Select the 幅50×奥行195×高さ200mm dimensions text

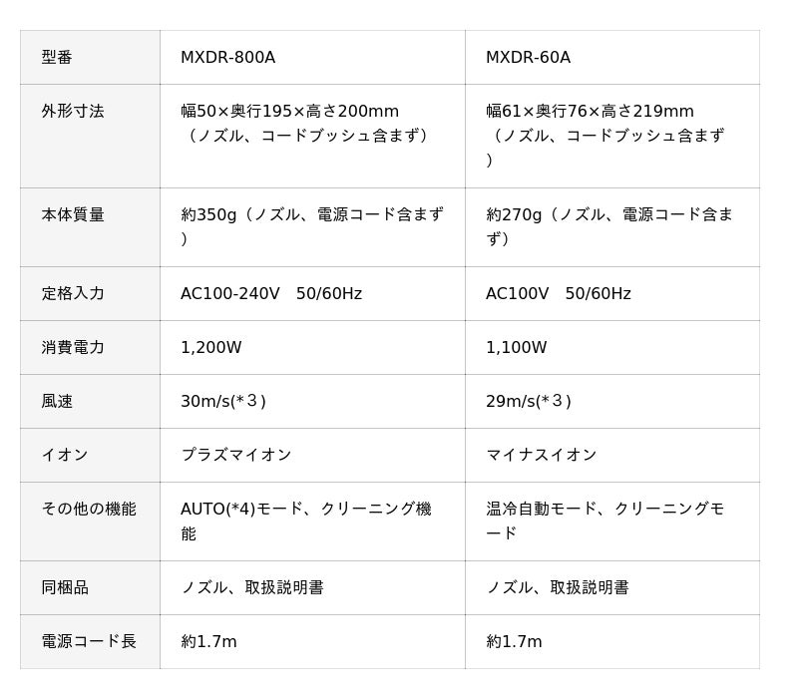(x=289, y=112)
